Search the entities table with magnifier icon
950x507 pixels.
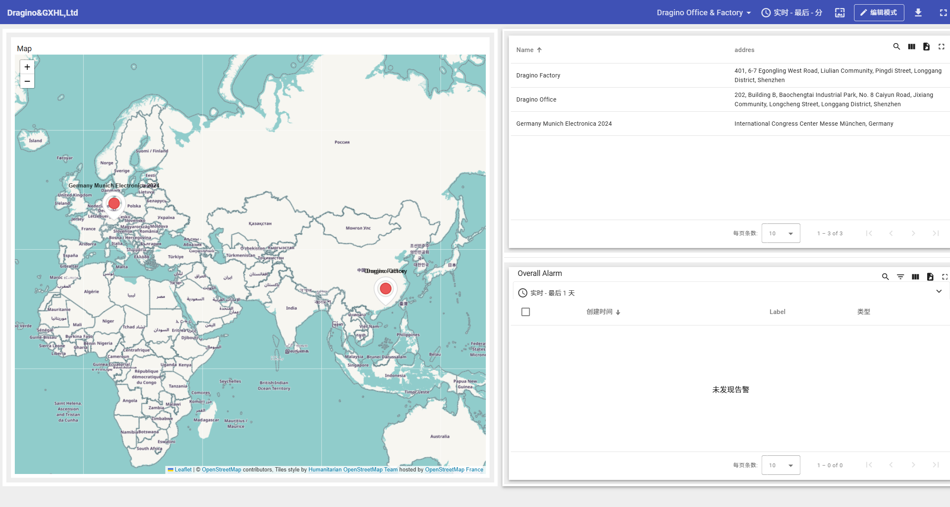click(x=896, y=47)
